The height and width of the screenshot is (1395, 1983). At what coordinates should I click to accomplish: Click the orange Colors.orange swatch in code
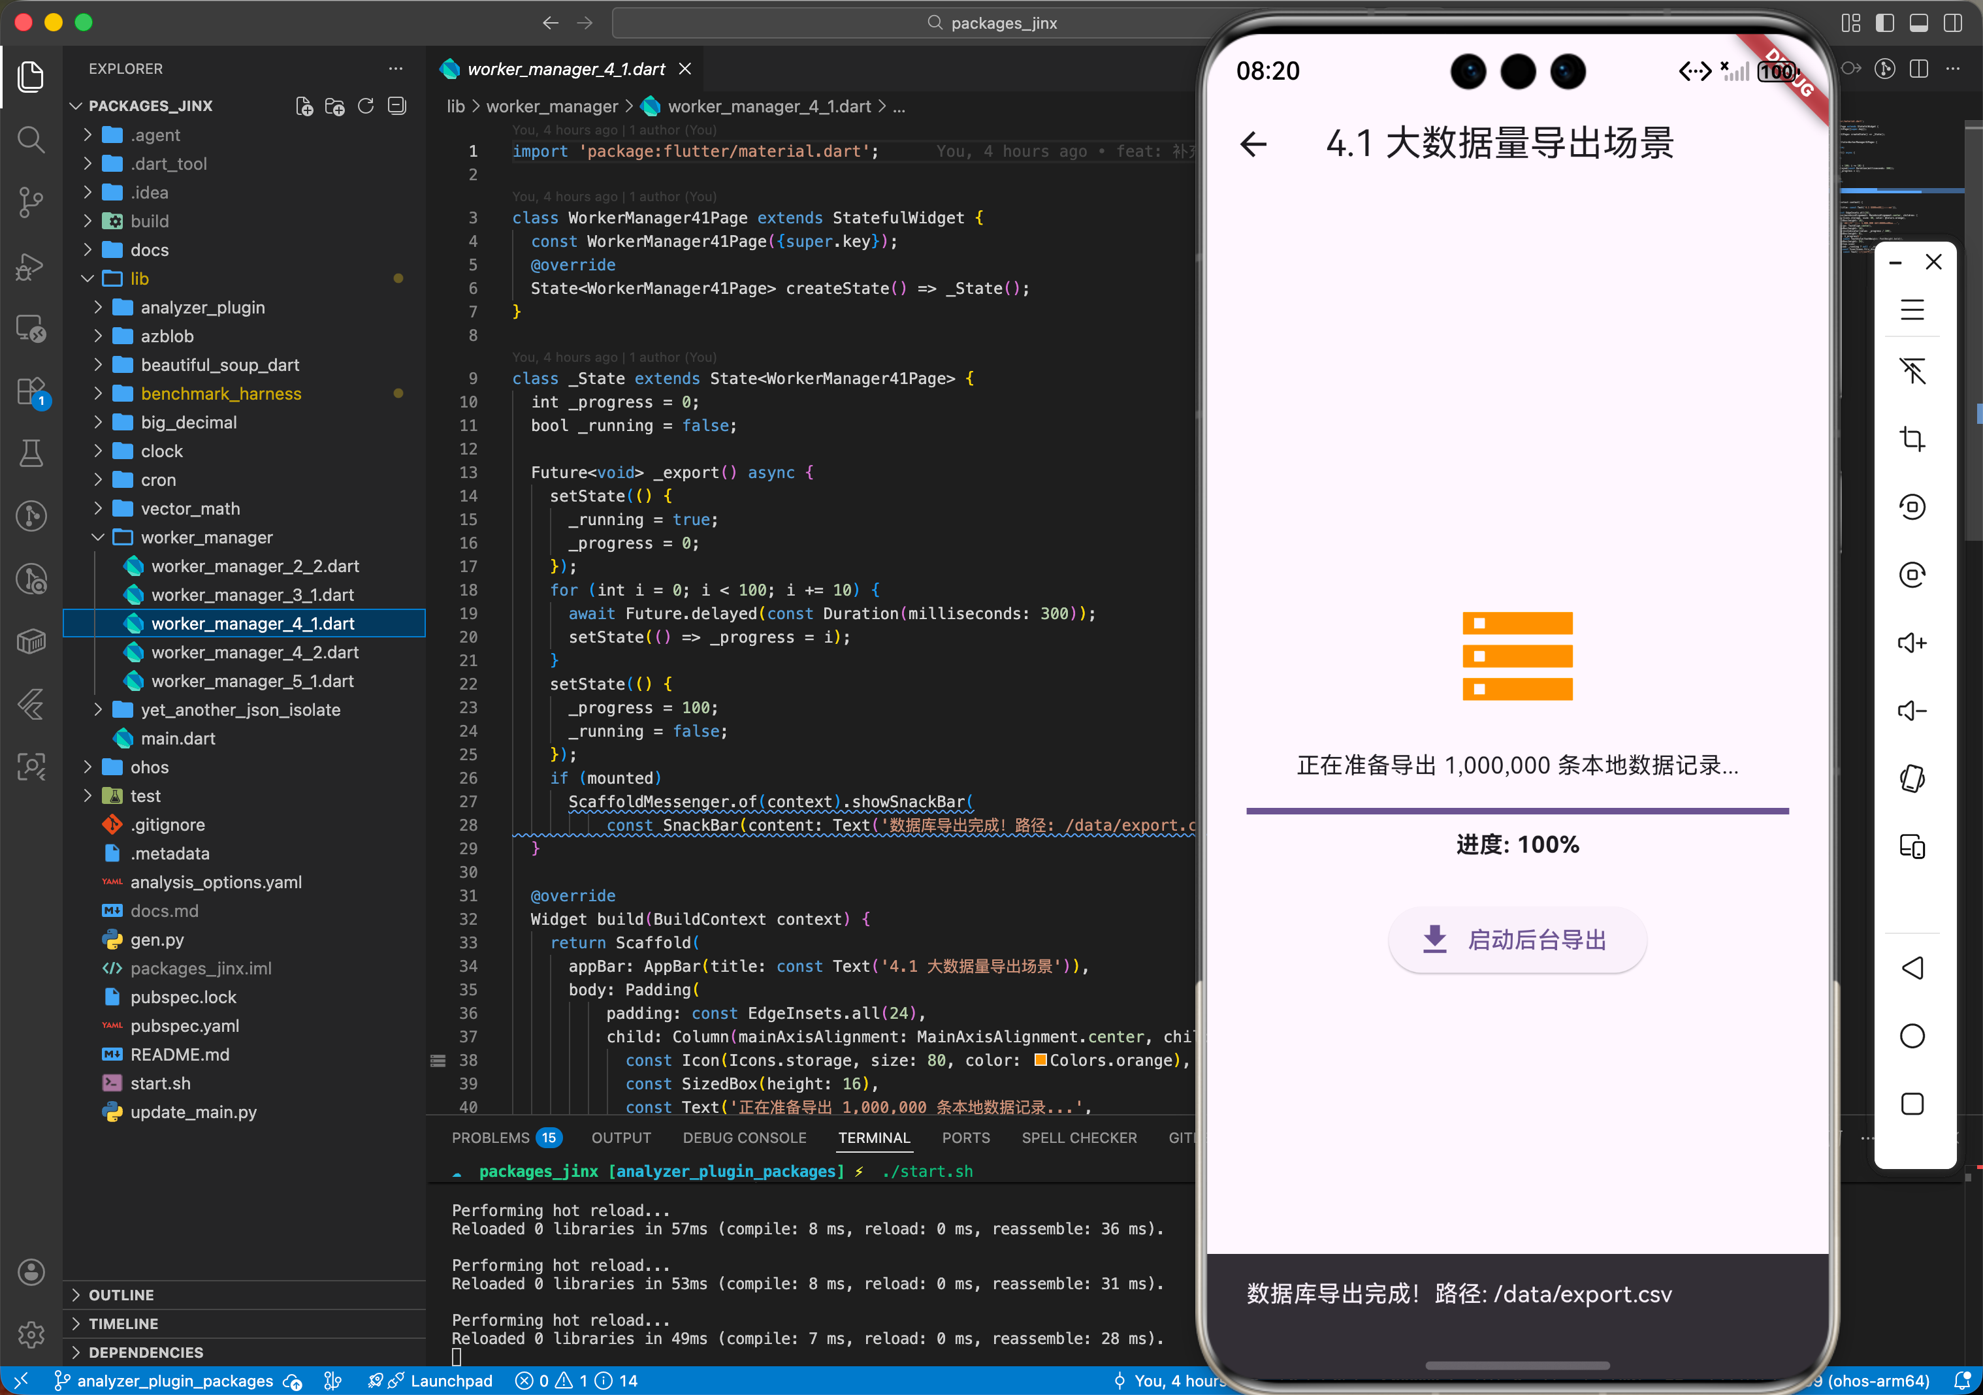click(x=1040, y=1060)
